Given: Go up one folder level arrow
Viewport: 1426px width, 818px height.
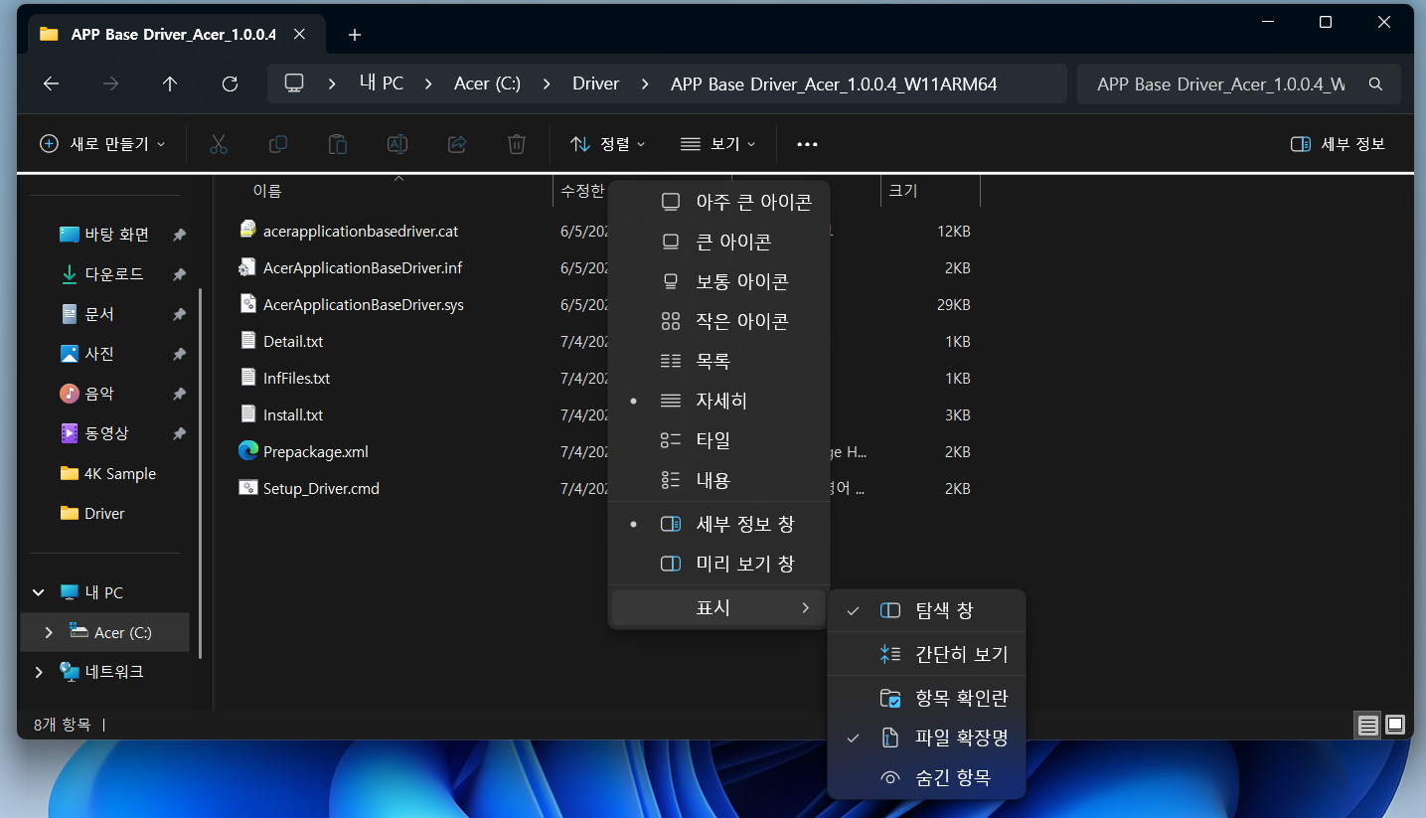Looking at the screenshot, I should tap(170, 84).
